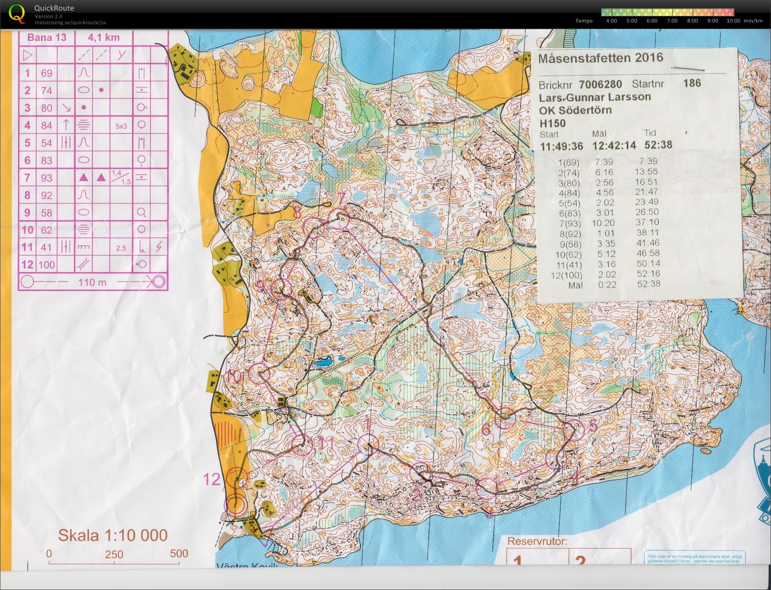Open the matstroeng.se/quickroute/sv link
Screen dimensions: 771x590
[x=70, y=23]
